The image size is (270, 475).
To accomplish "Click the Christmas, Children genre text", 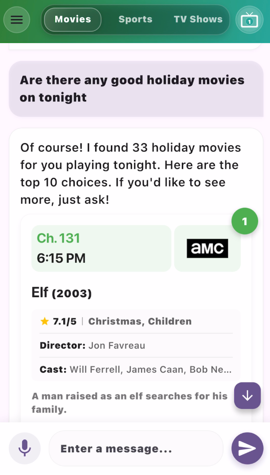I will click(x=140, y=321).
